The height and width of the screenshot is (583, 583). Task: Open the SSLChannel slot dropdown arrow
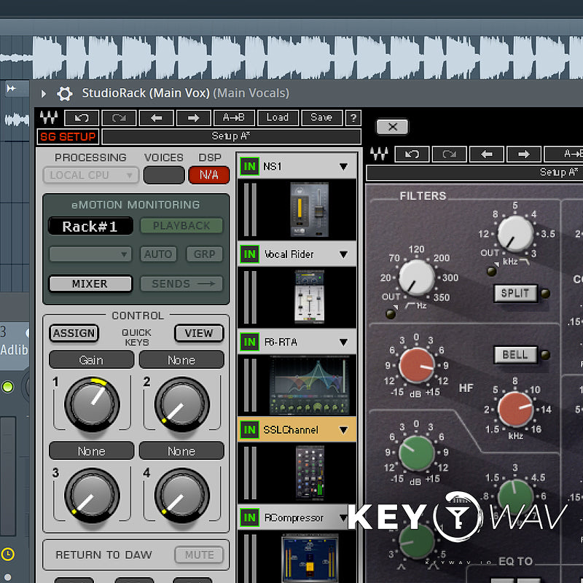tap(343, 430)
